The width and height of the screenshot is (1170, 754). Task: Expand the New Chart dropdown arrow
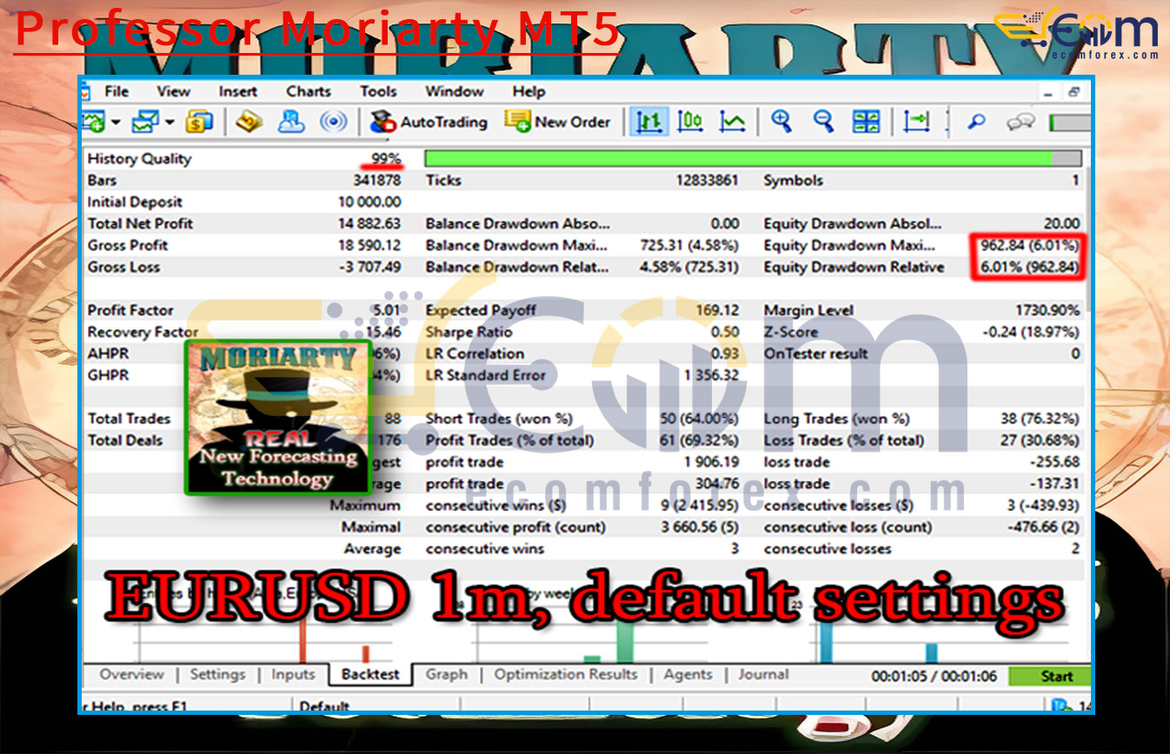point(115,123)
